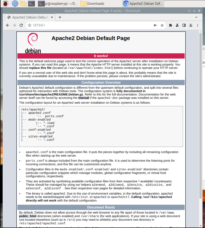Go back to previous page
The image size is (205, 228).
pos(8,25)
